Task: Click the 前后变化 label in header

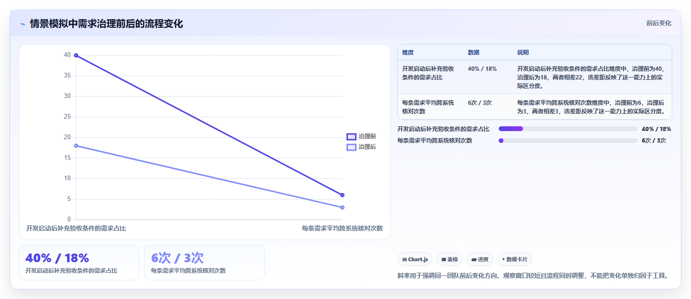Action: 658,23
